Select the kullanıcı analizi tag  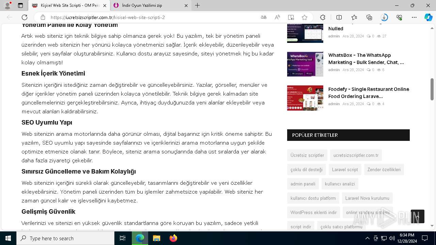click(x=340, y=184)
